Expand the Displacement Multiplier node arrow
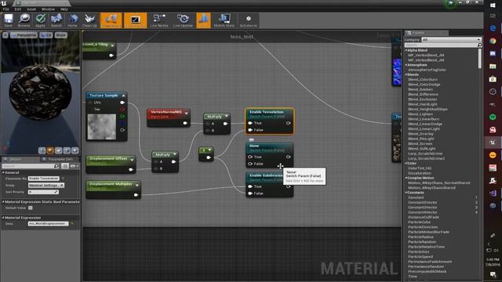The height and width of the screenshot is (282, 502). [137, 185]
